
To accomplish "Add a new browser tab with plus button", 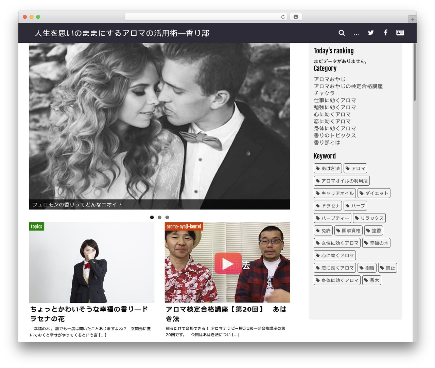I will coord(412,19).
